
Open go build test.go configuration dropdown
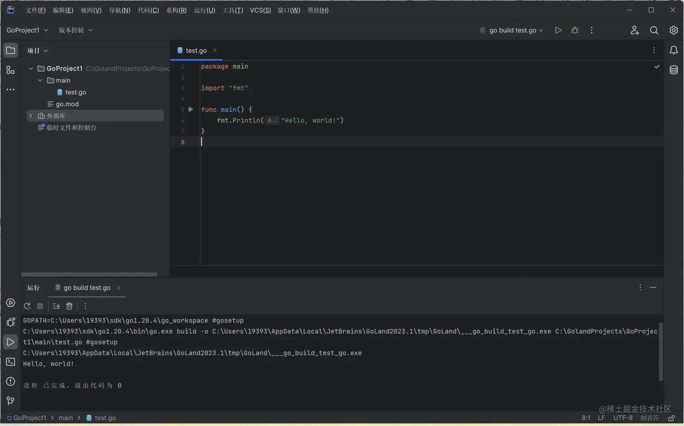516,30
